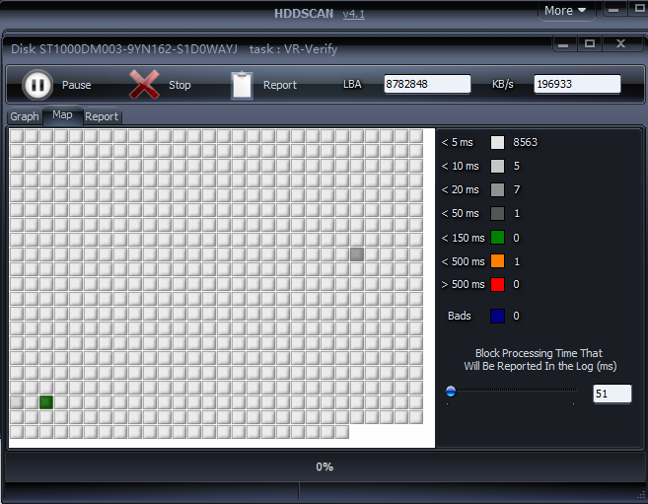Screen dimensions: 648x504
Task: Click the red >500 ms legend swatch
Action: pyautogui.click(x=497, y=285)
